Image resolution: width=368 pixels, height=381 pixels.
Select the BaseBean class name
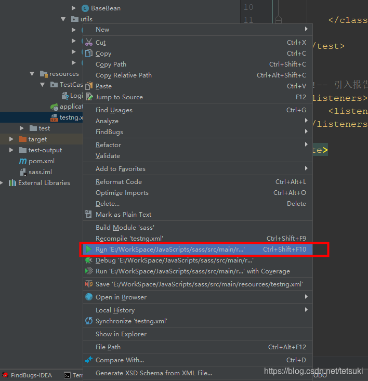click(106, 8)
